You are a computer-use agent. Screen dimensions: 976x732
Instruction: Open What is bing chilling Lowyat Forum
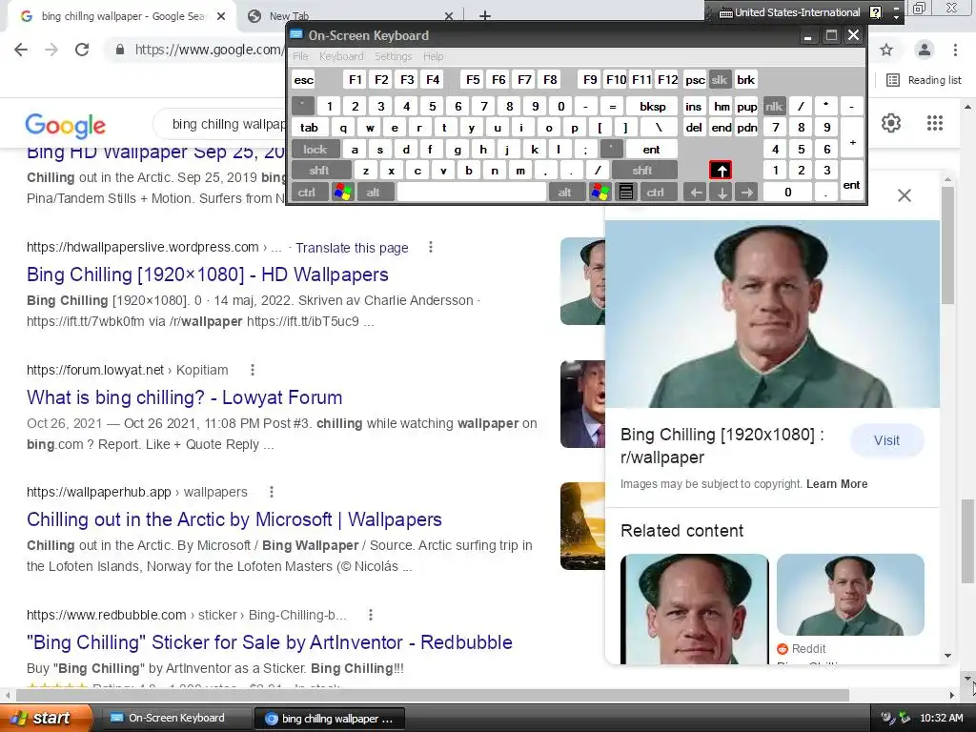184,397
